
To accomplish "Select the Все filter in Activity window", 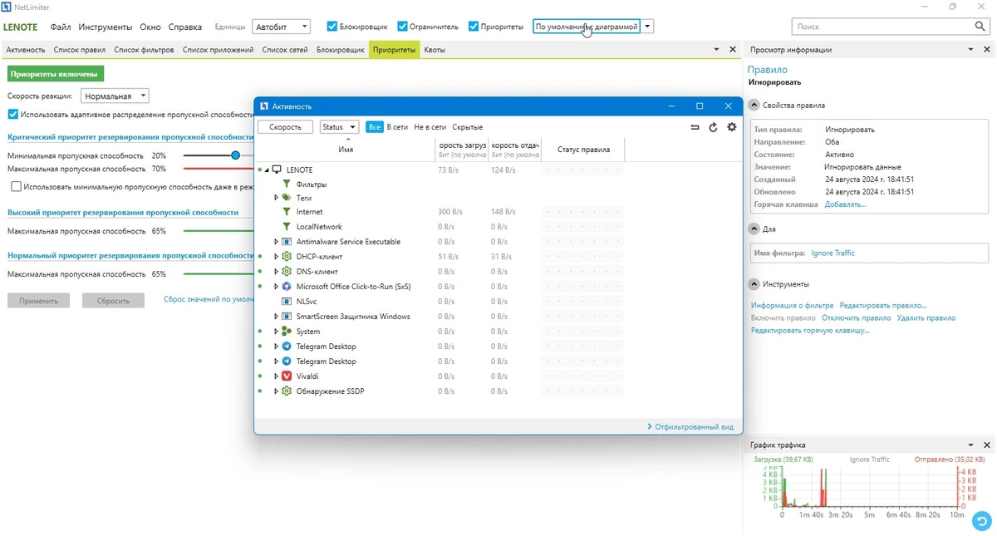I will tap(375, 127).
